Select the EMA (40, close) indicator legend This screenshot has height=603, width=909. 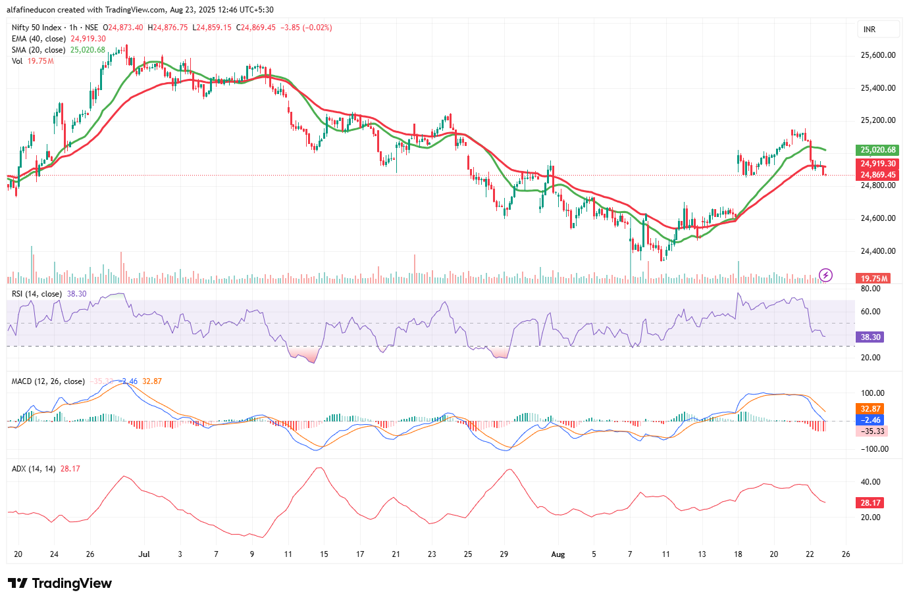[x=39, y=39]
